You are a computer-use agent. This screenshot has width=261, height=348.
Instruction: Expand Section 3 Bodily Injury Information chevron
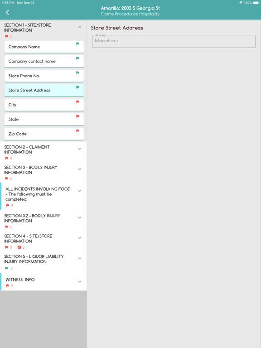(x=79, y=169)
